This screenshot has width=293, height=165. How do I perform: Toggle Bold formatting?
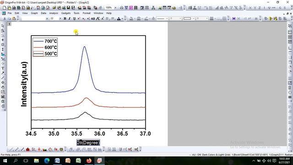pyautogui.click(x=65, y=18)
